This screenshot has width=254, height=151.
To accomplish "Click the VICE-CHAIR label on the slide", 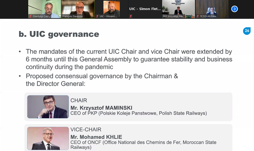I will tap(86, 129).
